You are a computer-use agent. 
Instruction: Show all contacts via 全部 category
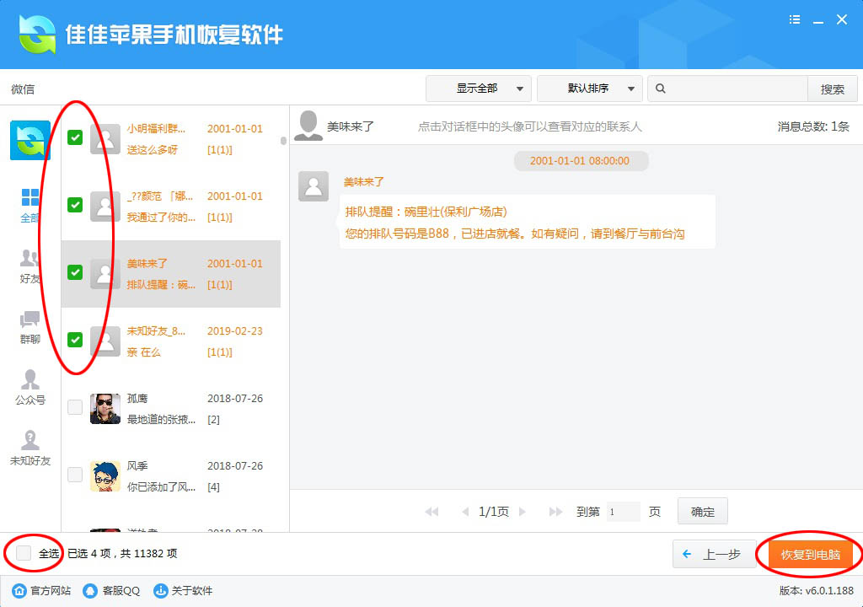pyautogui.click(x=29, y=206)
